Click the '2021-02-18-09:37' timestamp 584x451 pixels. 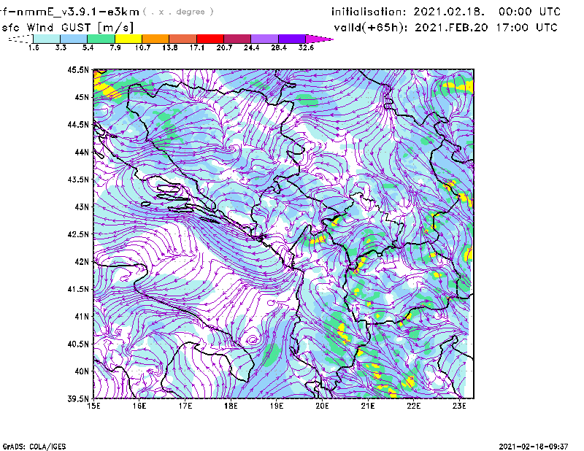pos(534,447)
